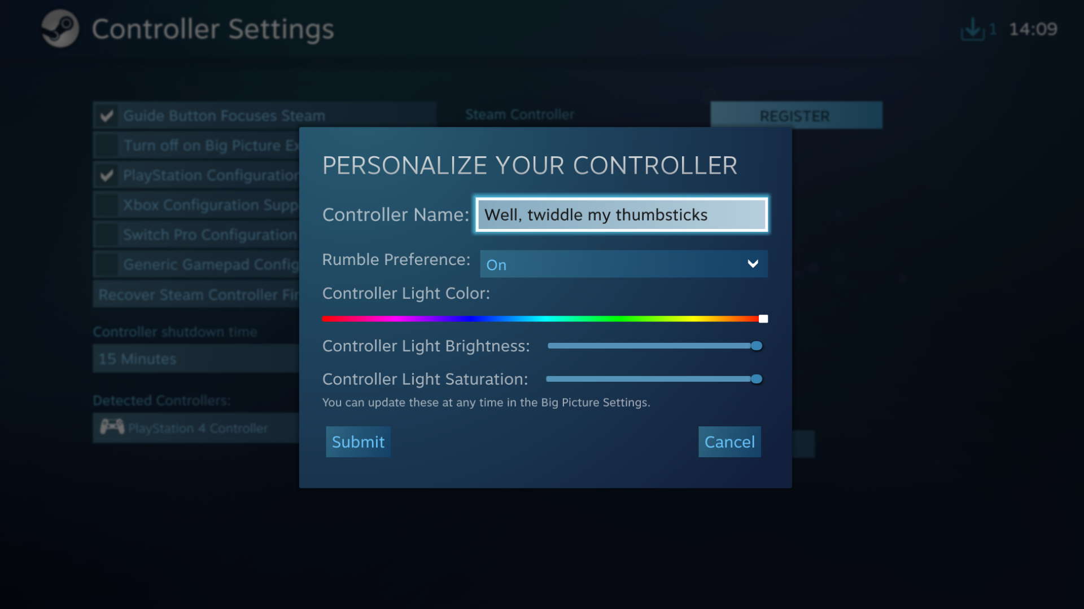Click the Generic Gamepad Configuration icon

click(x=107, y=264)
